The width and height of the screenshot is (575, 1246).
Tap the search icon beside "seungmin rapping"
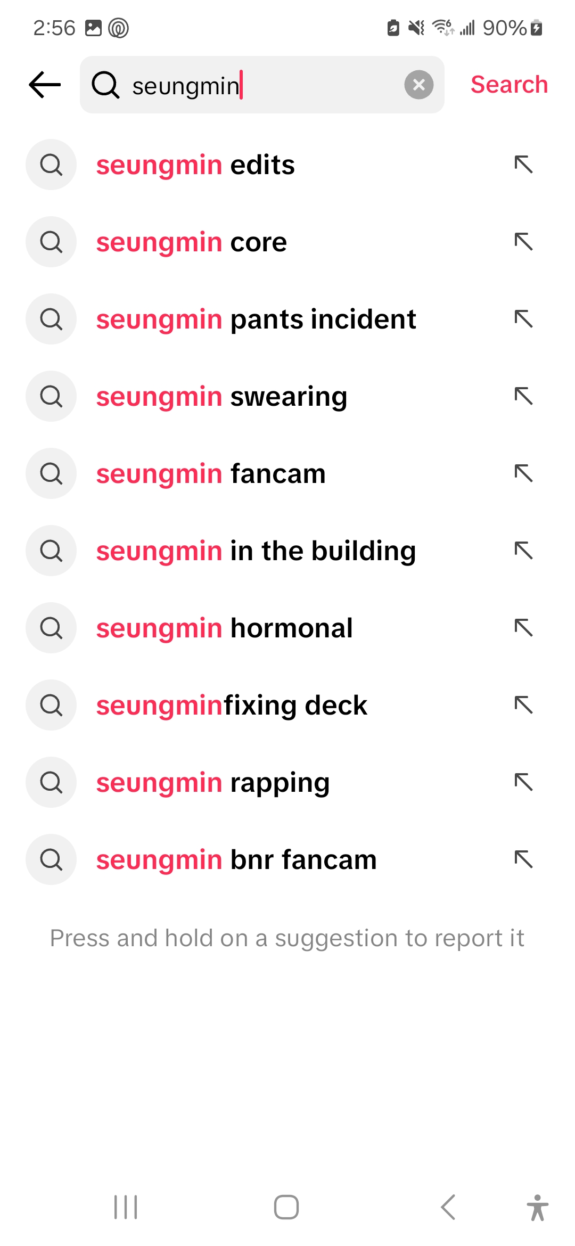51,782
